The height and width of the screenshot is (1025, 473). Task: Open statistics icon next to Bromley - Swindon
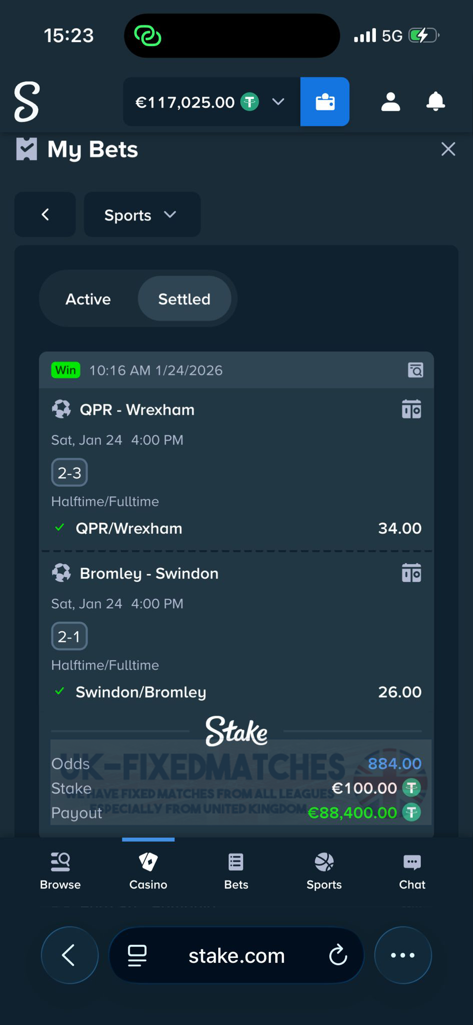coord(411,573)
